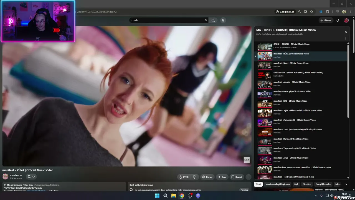Click the Paylaş share button
Viewport: 355px width, 200px height.
(207, 177)
